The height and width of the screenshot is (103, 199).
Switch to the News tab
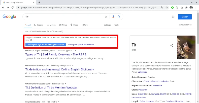[x=63, y=25]
